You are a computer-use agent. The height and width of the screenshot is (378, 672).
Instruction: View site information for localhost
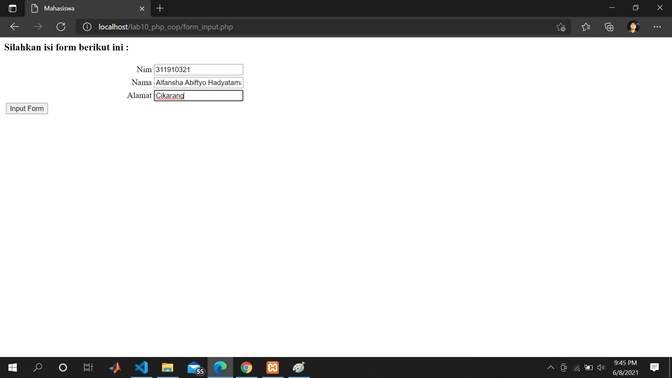click(86, 27)
